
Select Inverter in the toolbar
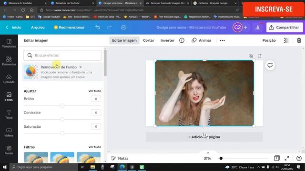167,40
